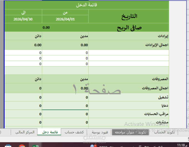Select دائن header in the إيرادات row
Viewport: 189px width, 147px height.
pyautogui.click(x=23, y=36)
